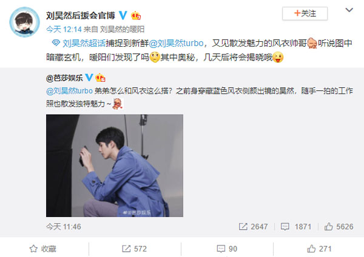Image resolution: width=364 pixels, height=257 pixels.
Task: Open the 刘昊然后援会官博 avatar picture
Action: click(24, 22)
